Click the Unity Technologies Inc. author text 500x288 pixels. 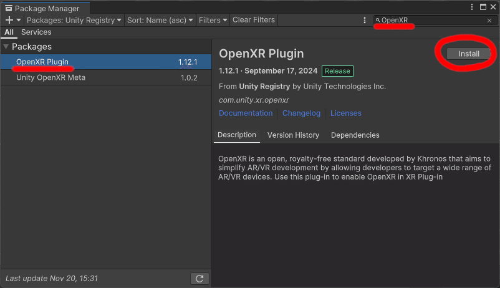click(x=344, y=87)
